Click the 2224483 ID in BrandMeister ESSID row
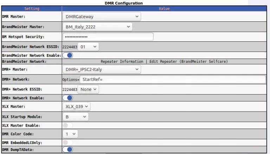Viewport: 270px width, 154px height. coord(70,47)
